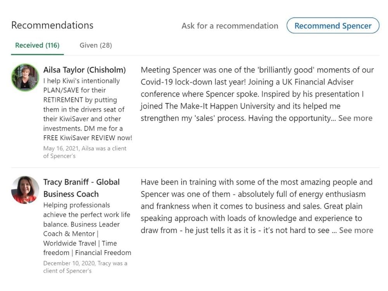Click 'Ailsa was a client of Spencer's' note
Viewport: 388px width, 291px height.
click(x=85, y=152)
